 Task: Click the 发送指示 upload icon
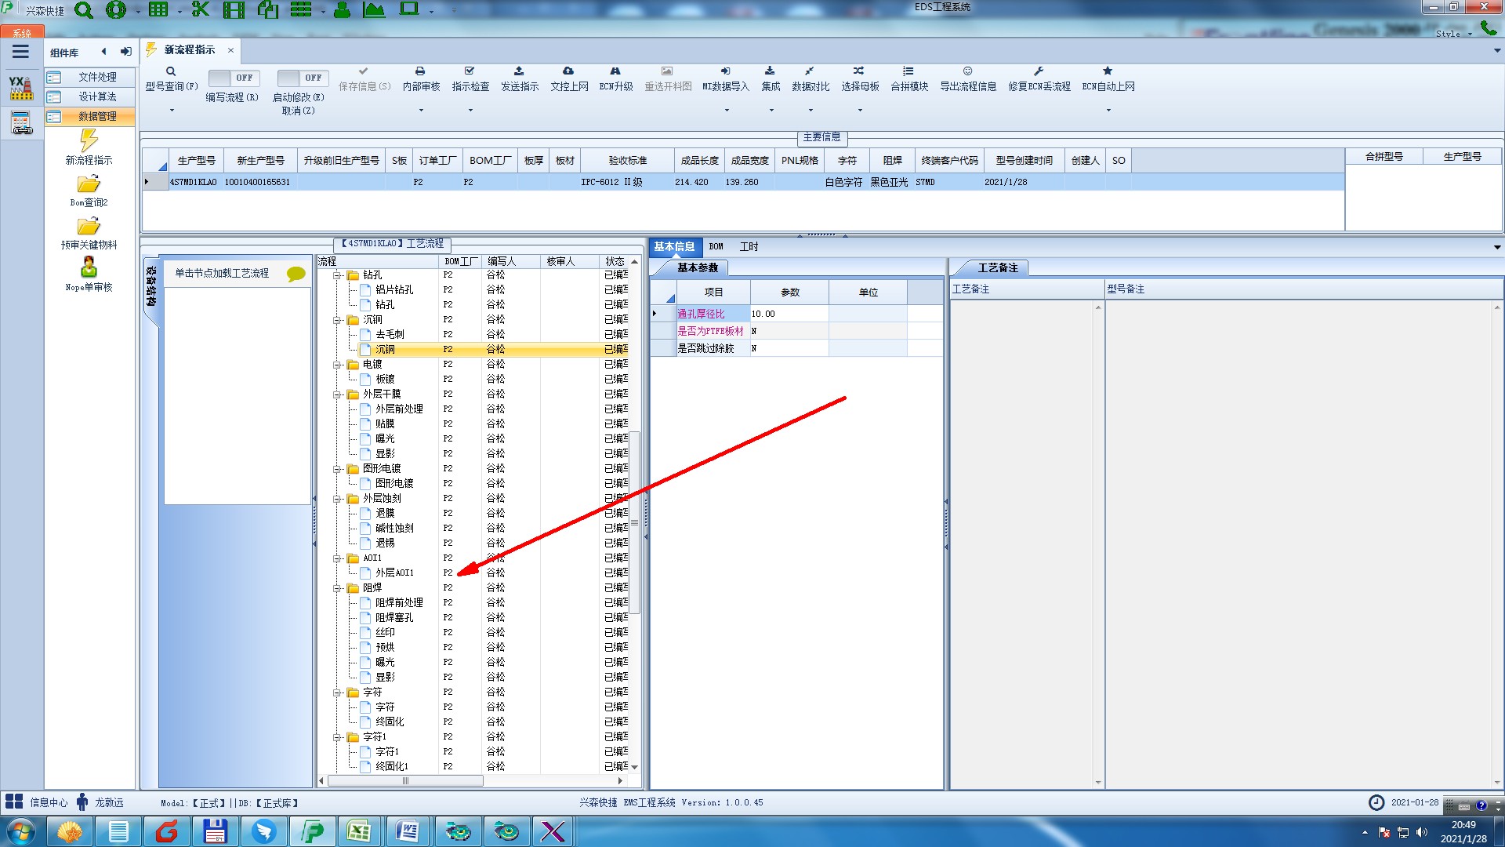point(519,71)
